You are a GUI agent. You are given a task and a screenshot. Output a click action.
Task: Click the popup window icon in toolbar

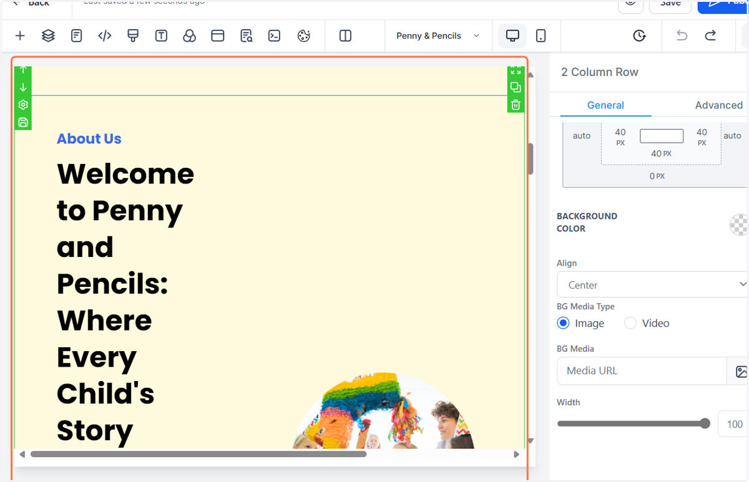pyautogui.click(x=218, y=36)
